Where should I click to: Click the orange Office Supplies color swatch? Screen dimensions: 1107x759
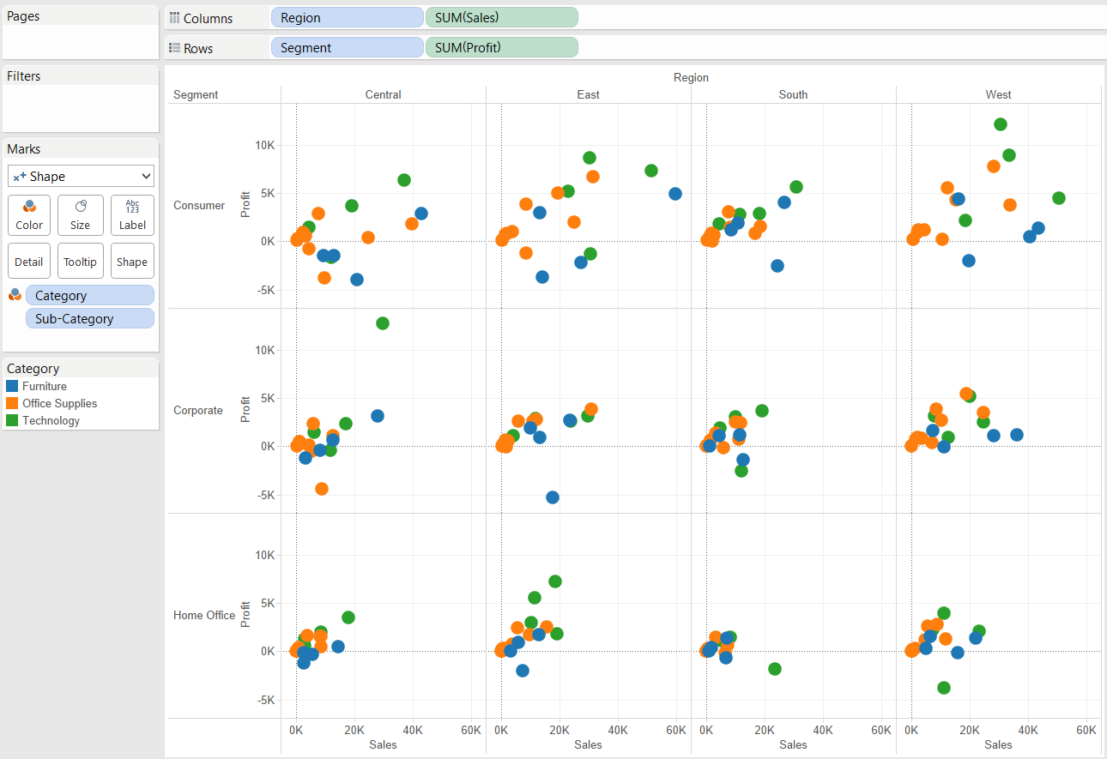pyautogui.click(x=14, y=403)
